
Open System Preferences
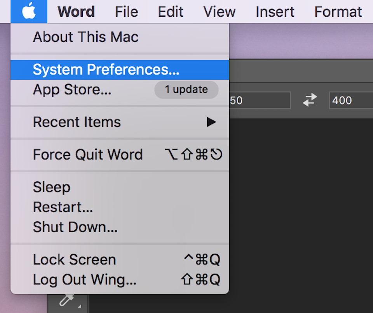[106, 69]
